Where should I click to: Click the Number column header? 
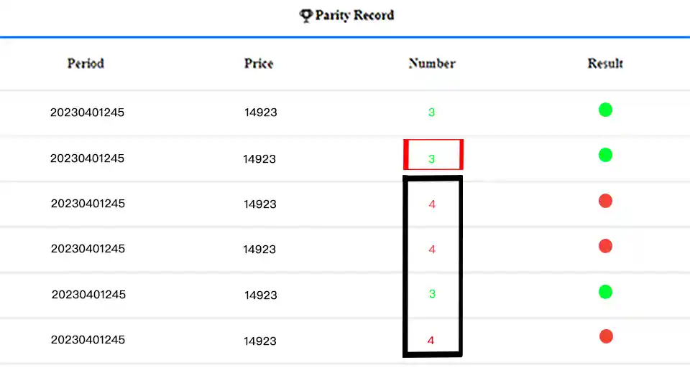(x=432, y=63)
